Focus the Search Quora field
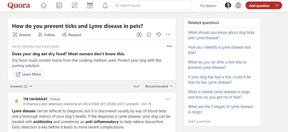 coord(152,6)
